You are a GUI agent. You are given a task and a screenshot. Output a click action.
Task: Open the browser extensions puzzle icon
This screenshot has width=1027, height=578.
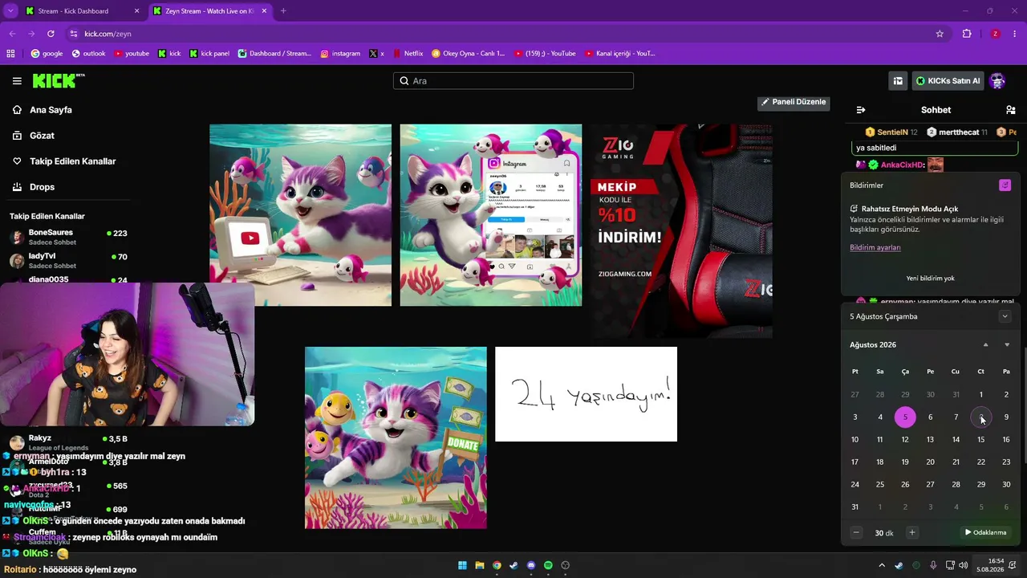[967, 34]
